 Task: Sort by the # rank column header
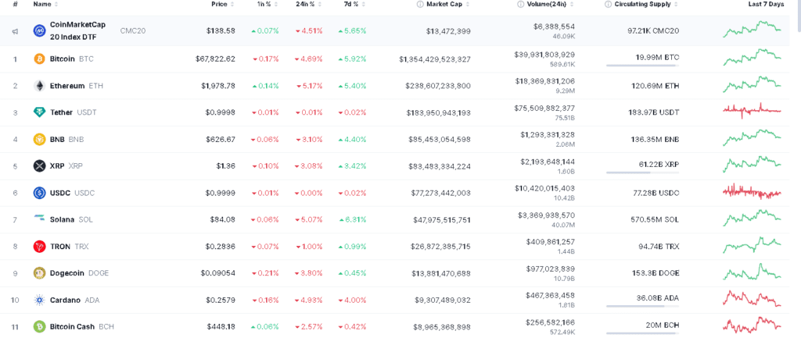click(16, 4)
